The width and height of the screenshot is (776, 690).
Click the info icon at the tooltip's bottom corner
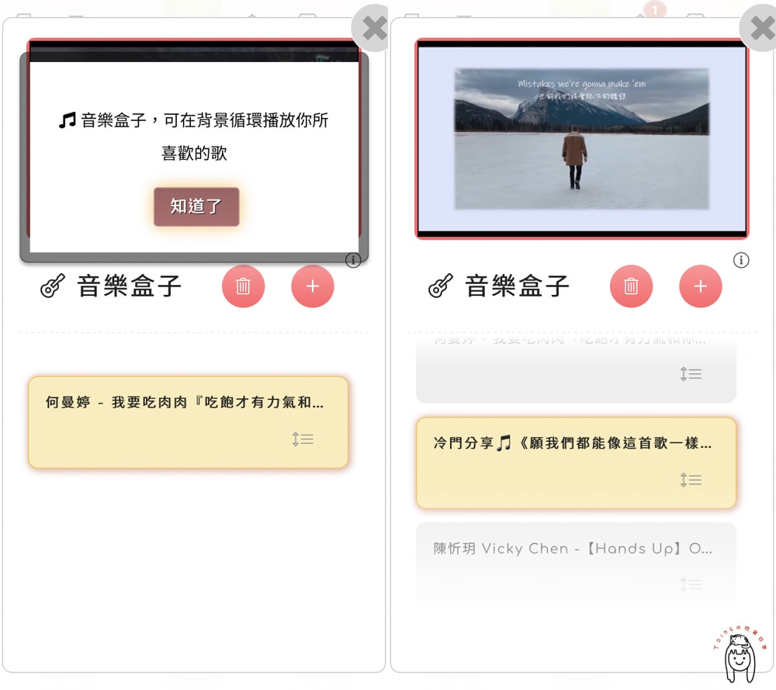[353, 260]
